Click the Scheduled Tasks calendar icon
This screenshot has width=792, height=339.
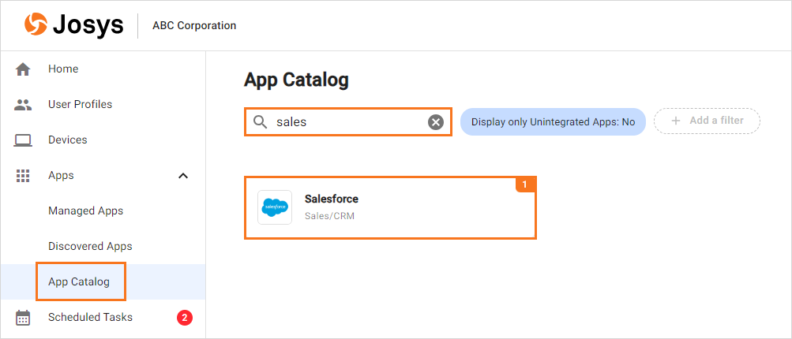point(23,318)
